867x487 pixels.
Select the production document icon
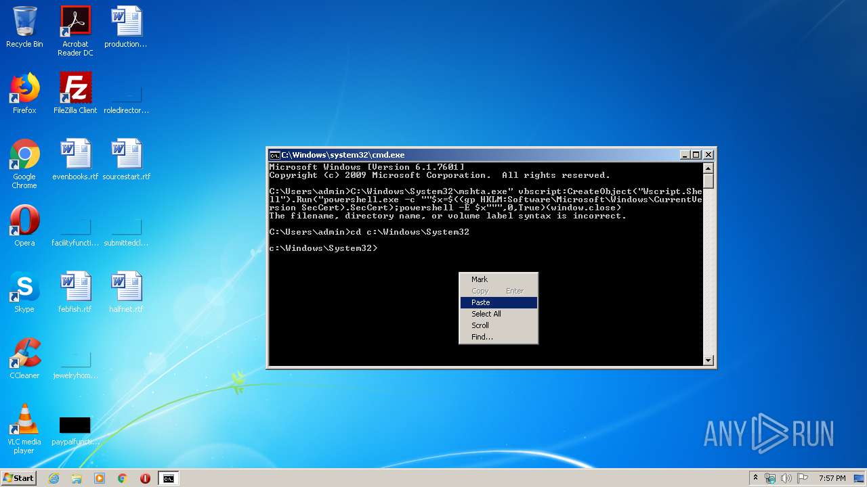coord(126,27)
